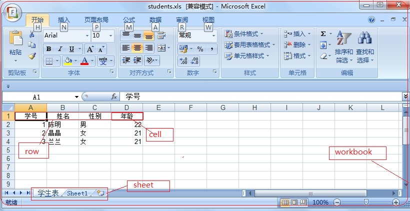Apply comma thousands separator style
This screenshot has width=410, height=211.
point(212,48)
